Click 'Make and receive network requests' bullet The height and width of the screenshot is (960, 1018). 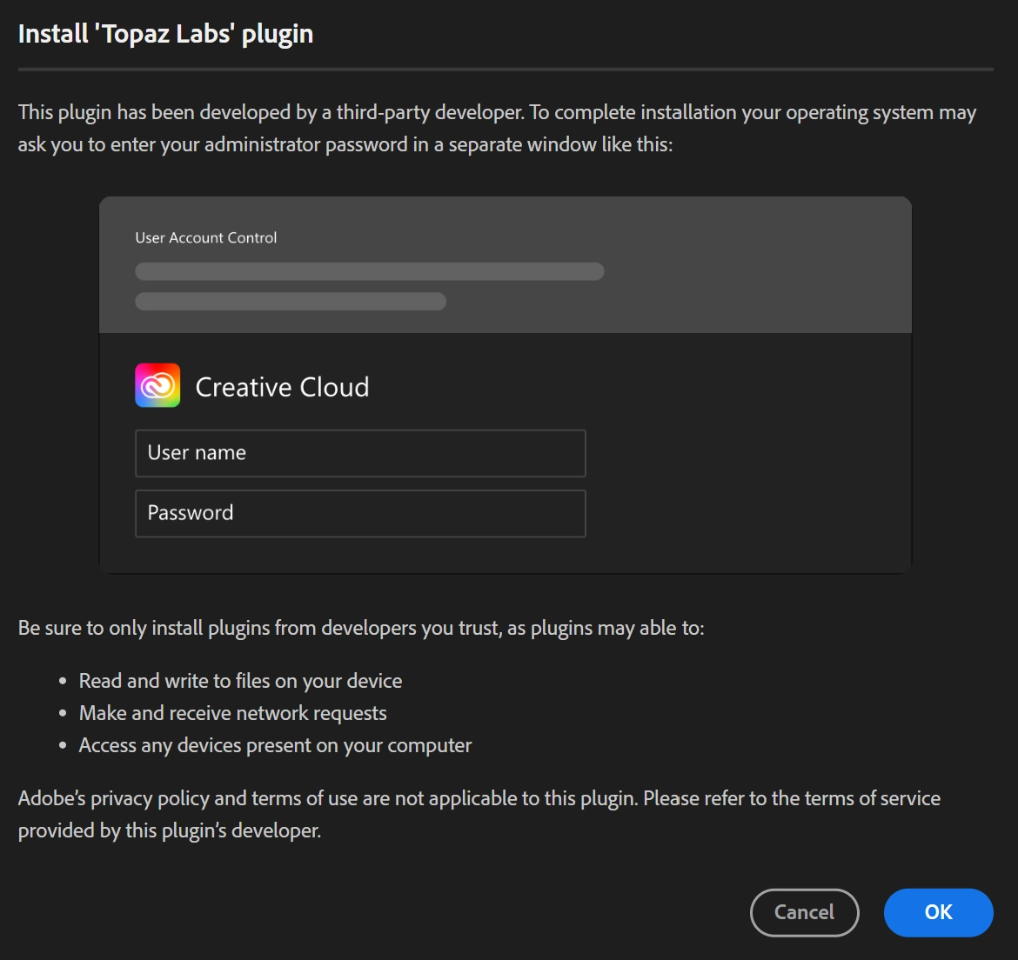click(232, 713)
